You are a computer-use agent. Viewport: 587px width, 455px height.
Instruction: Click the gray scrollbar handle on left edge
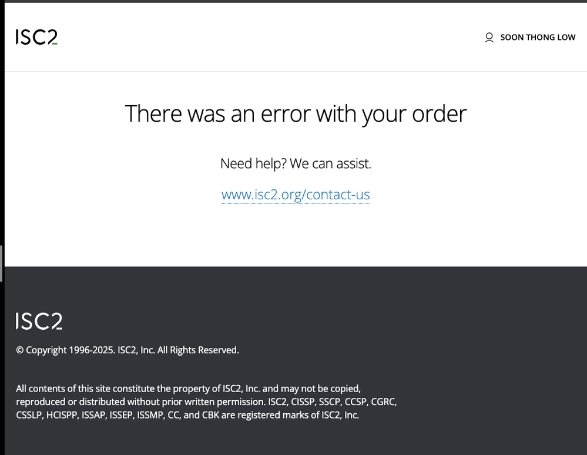(2, 256)
